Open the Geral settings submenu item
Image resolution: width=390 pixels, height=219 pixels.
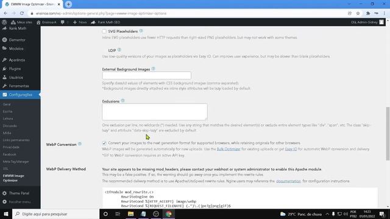coord(7,105)
